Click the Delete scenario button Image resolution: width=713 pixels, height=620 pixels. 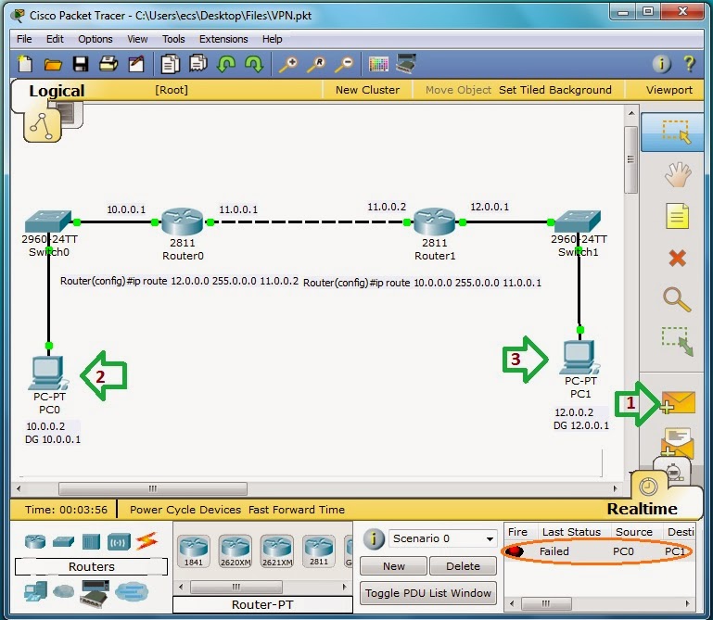(463, 566)
